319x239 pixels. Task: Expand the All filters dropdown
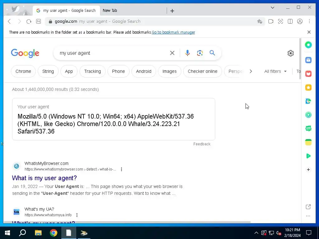pyautogui.click(x=275, y=71)
